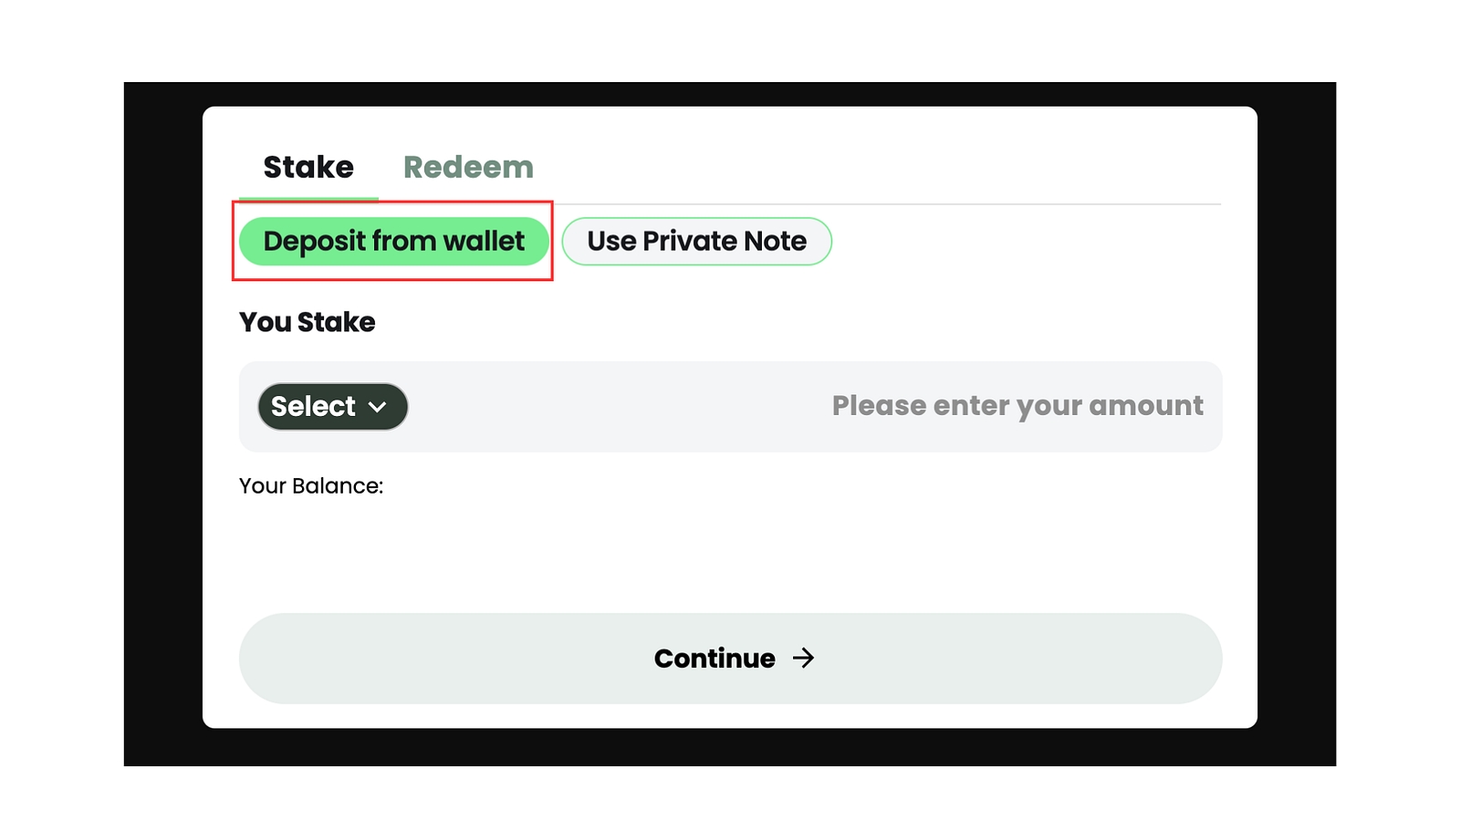Click the right arrow icon on Continue
Screen dimensions: 1460x821
click(803, 659)
